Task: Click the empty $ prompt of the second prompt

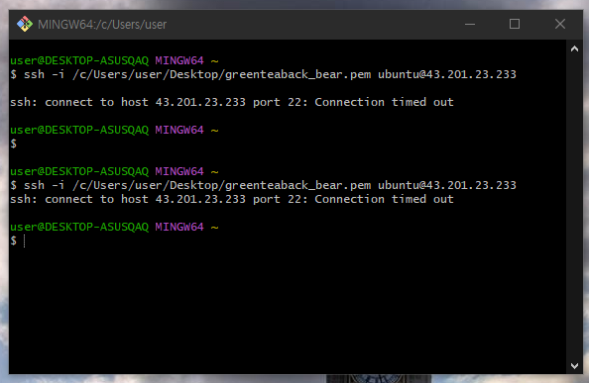Action: pos(14,144)
